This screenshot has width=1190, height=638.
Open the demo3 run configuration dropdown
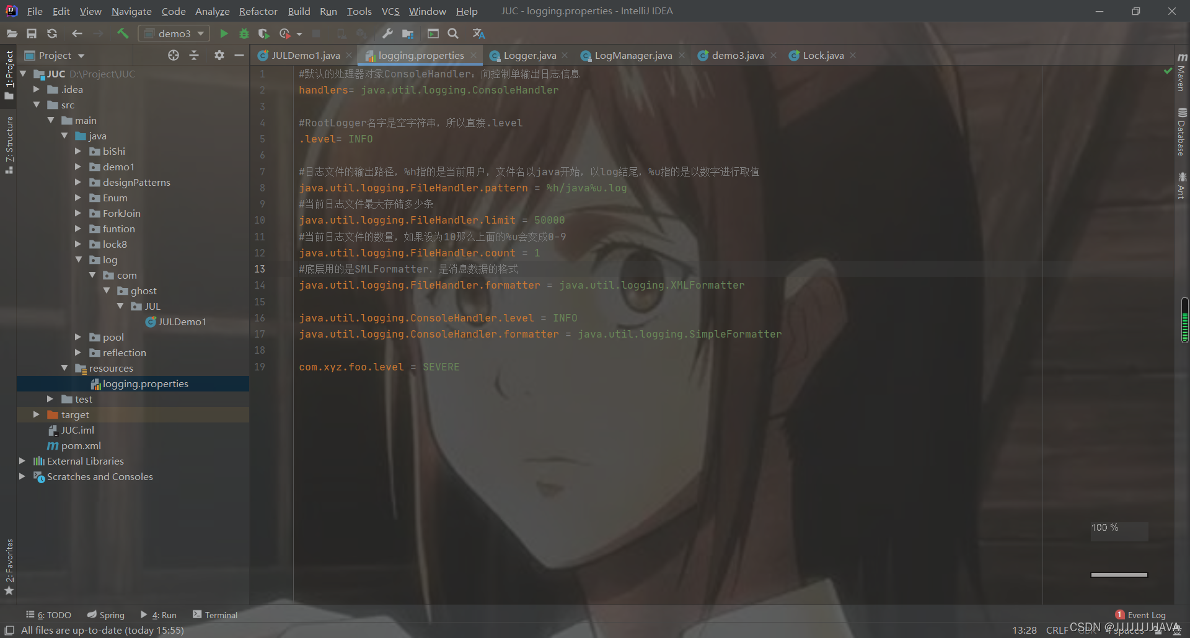(x=174, y=33)
